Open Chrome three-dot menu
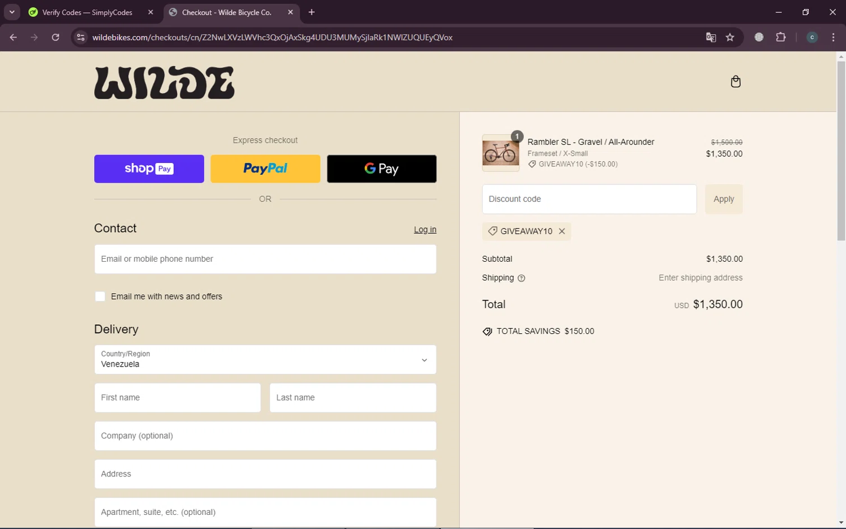Image resolution: width=846 pixels, height=529 pixels. (833, 37)
